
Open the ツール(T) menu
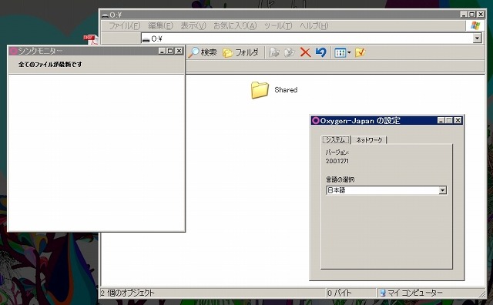[x=278, y=25]
